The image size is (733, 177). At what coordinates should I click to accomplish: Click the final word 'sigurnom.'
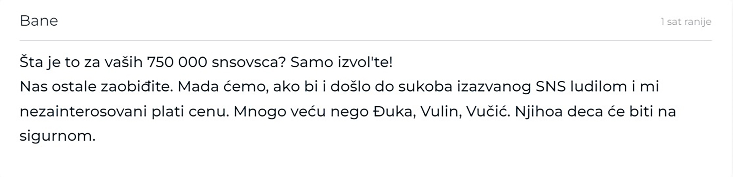pos(57,136)
